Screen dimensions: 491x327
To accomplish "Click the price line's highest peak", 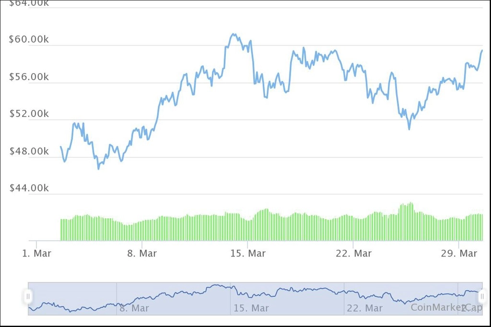I will (x=233, y=34).
